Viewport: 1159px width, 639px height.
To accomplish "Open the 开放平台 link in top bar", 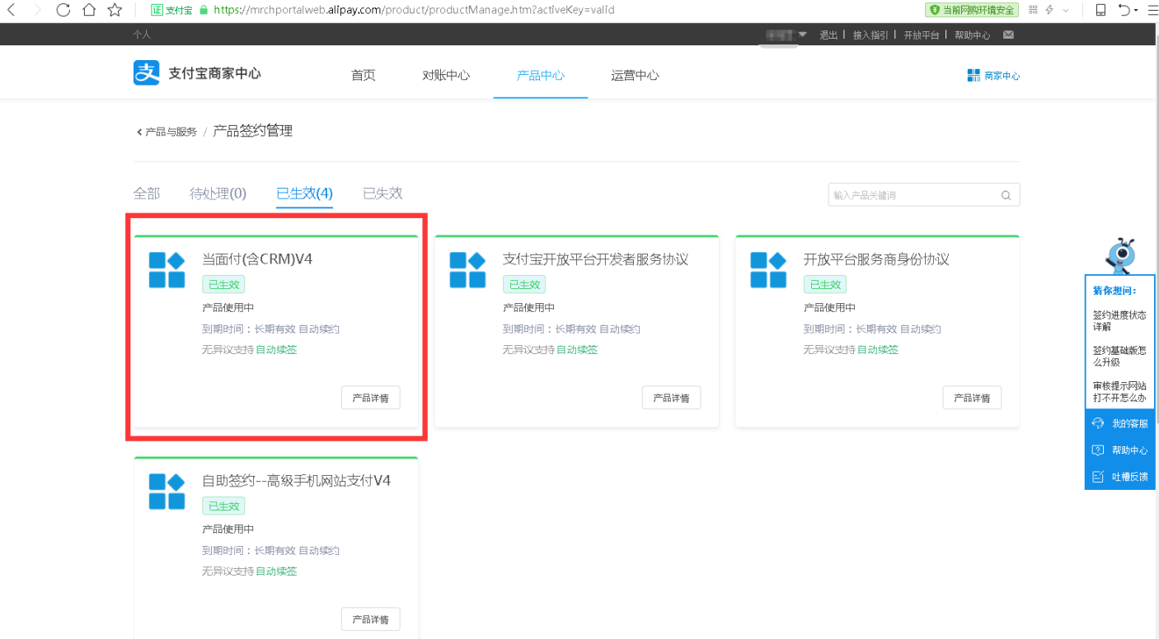I will [x=922, y=35].
